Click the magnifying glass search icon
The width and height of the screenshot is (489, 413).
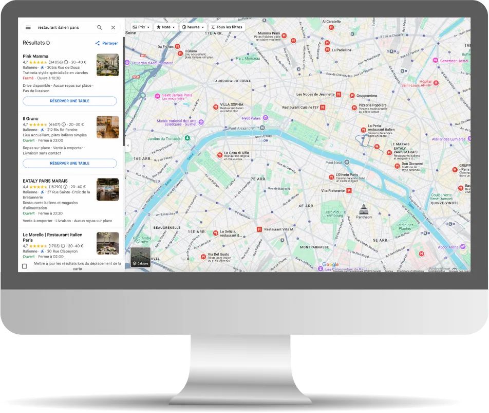pyautogui.click(x=100, y=28)
